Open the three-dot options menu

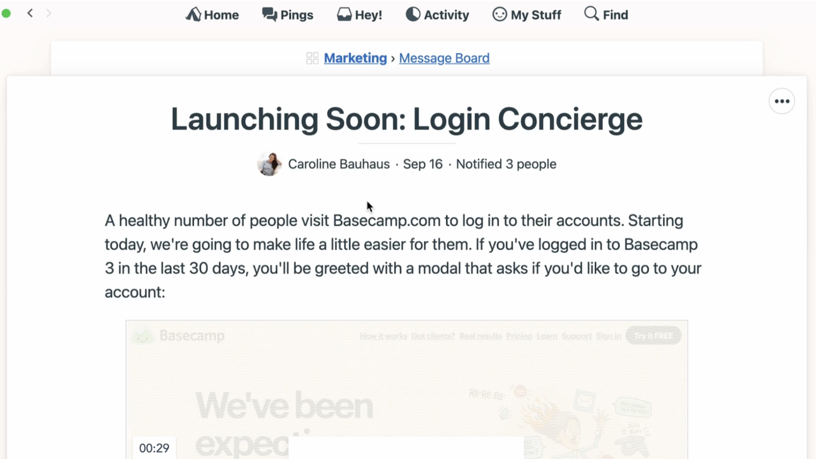coord(782,101)
